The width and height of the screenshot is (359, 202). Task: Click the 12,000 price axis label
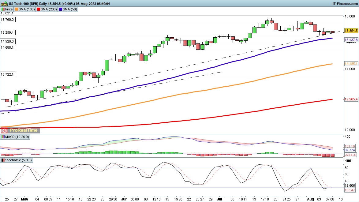tap(350, 130)
